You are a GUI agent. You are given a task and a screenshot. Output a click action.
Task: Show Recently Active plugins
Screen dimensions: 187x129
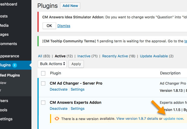[115, 56]
